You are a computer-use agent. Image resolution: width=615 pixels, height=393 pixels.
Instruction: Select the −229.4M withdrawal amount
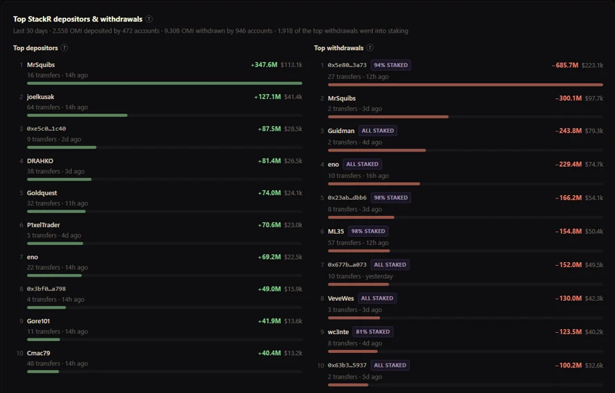click(568, 164)
